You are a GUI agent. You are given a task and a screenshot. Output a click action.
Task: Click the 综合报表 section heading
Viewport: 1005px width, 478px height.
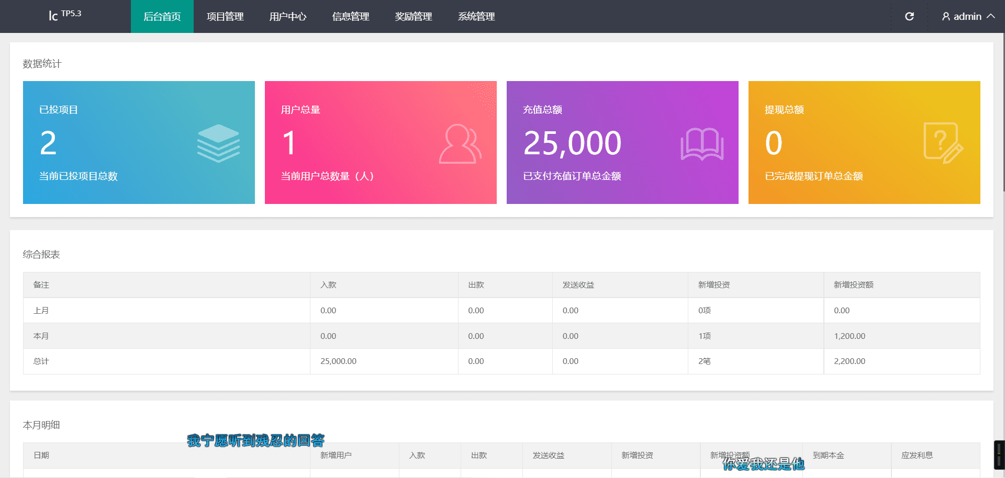(x=41, y=255)
